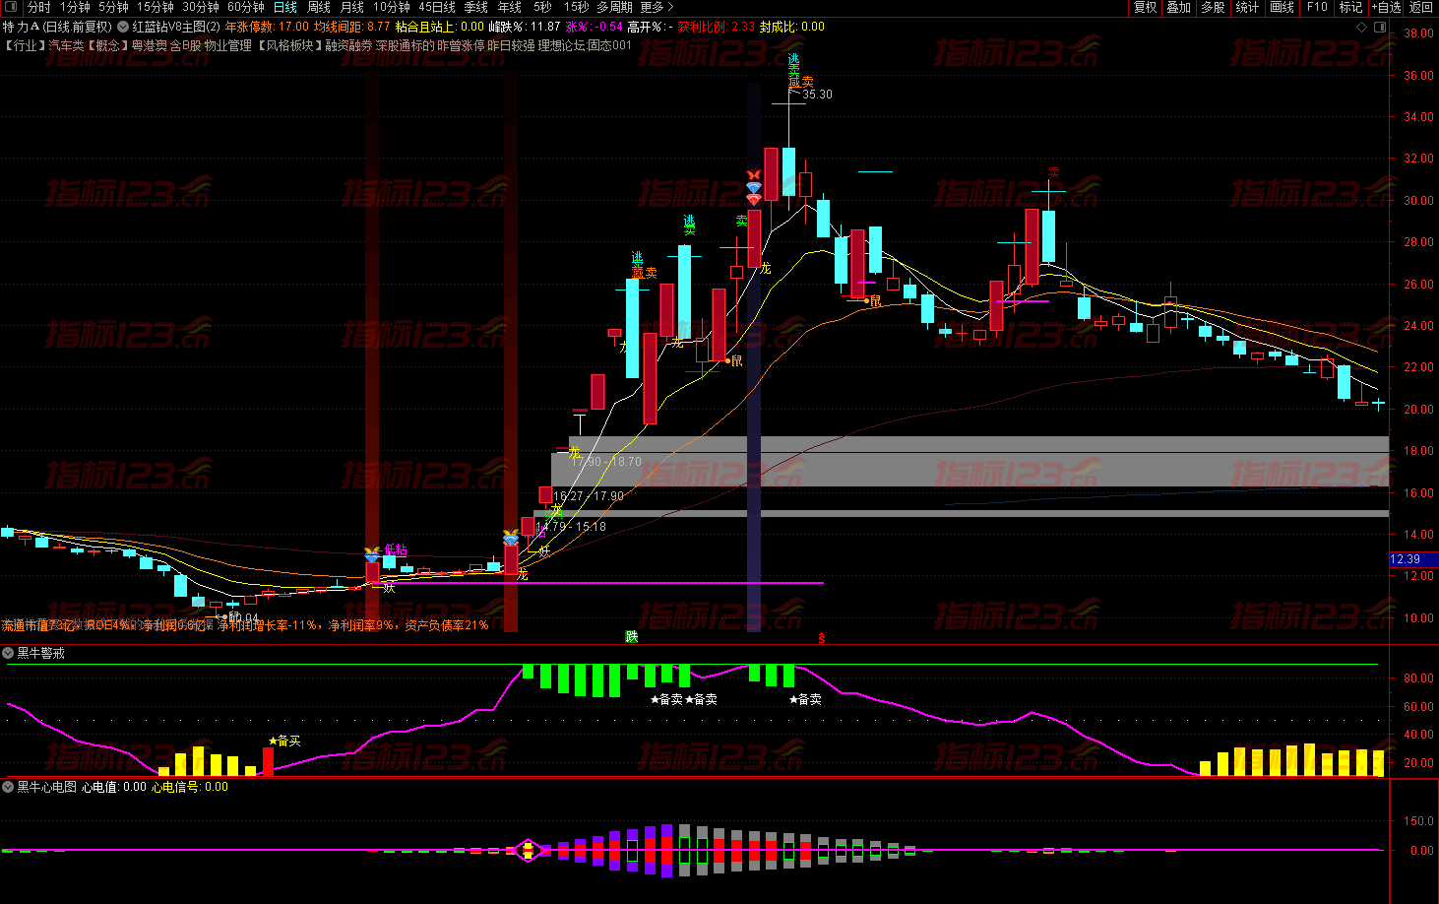This screenshot has width=1439, height=904.
Task: Click the diamond icon near price axis
Action: [x=1362, y=28]
